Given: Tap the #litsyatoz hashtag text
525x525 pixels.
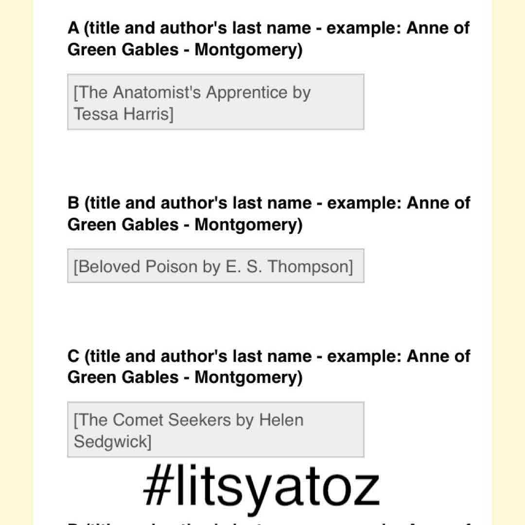Looking at the screenshot, I should click(x=261, y=487).
